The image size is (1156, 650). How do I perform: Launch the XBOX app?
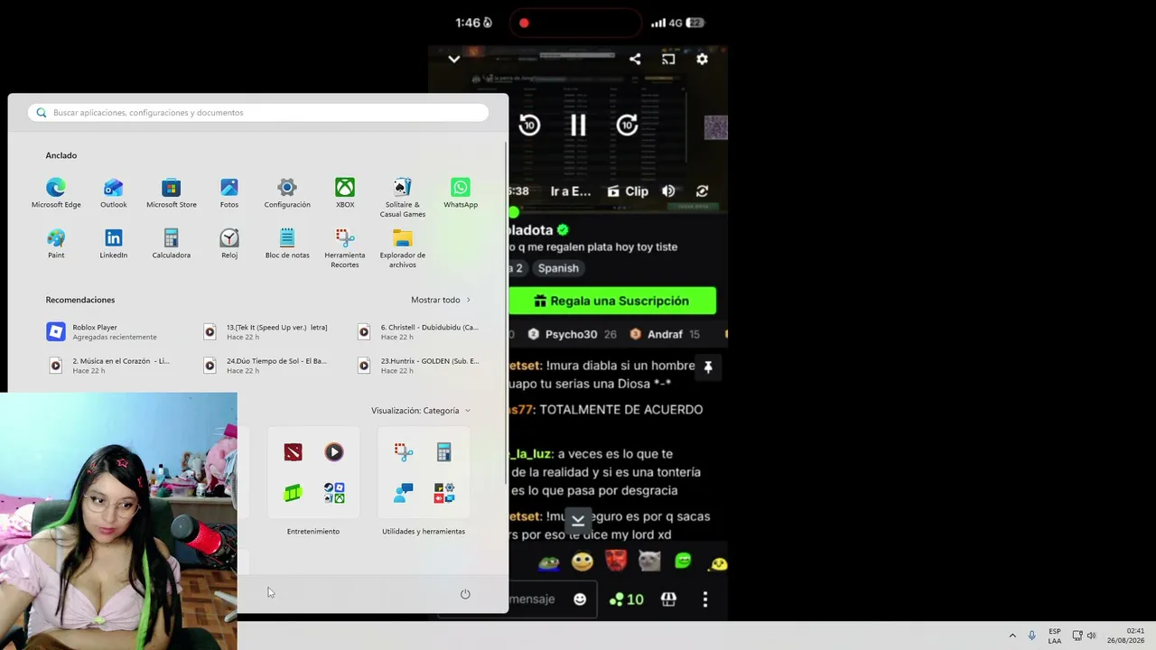345,193
